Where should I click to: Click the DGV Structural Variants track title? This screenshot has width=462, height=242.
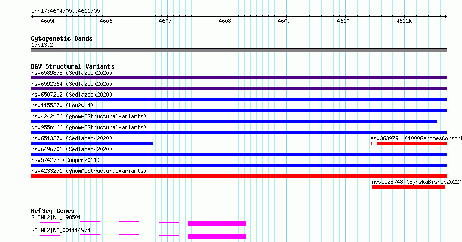point(73,66)
